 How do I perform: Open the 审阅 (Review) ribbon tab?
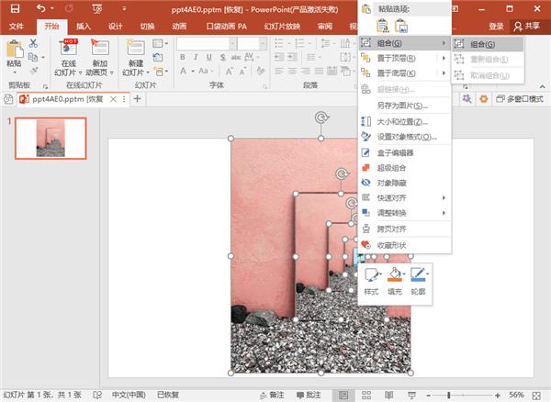325,27
